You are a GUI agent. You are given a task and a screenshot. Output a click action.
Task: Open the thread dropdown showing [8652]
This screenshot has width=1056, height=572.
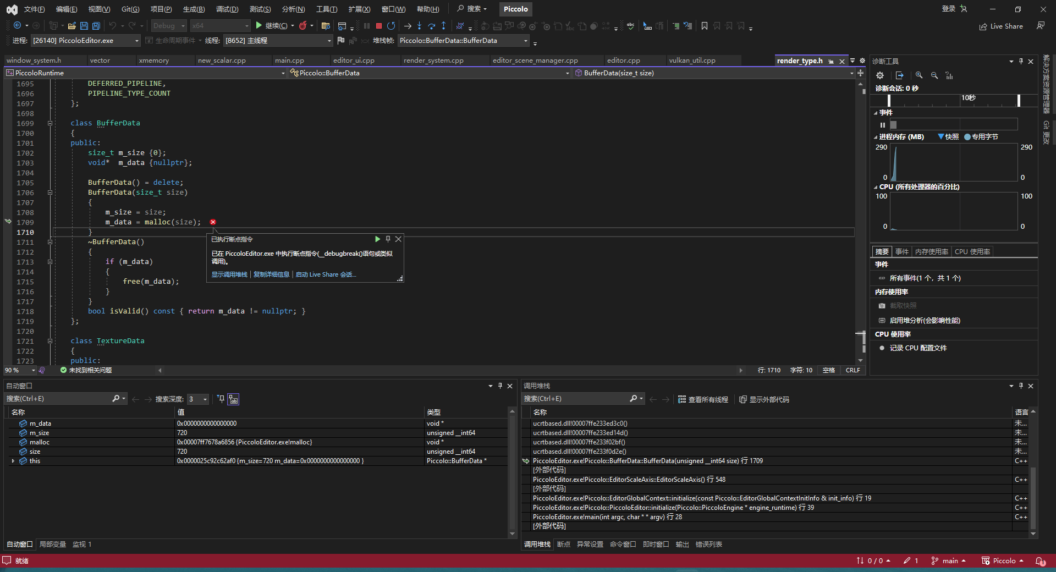[x=278, y=41]
